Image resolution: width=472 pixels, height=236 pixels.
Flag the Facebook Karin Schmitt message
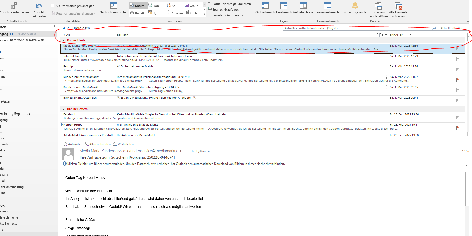(457, 117)
